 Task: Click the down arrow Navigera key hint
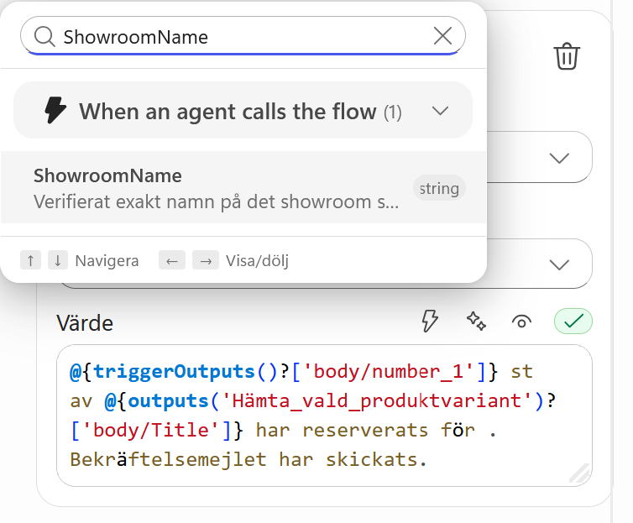click(58, 261)
